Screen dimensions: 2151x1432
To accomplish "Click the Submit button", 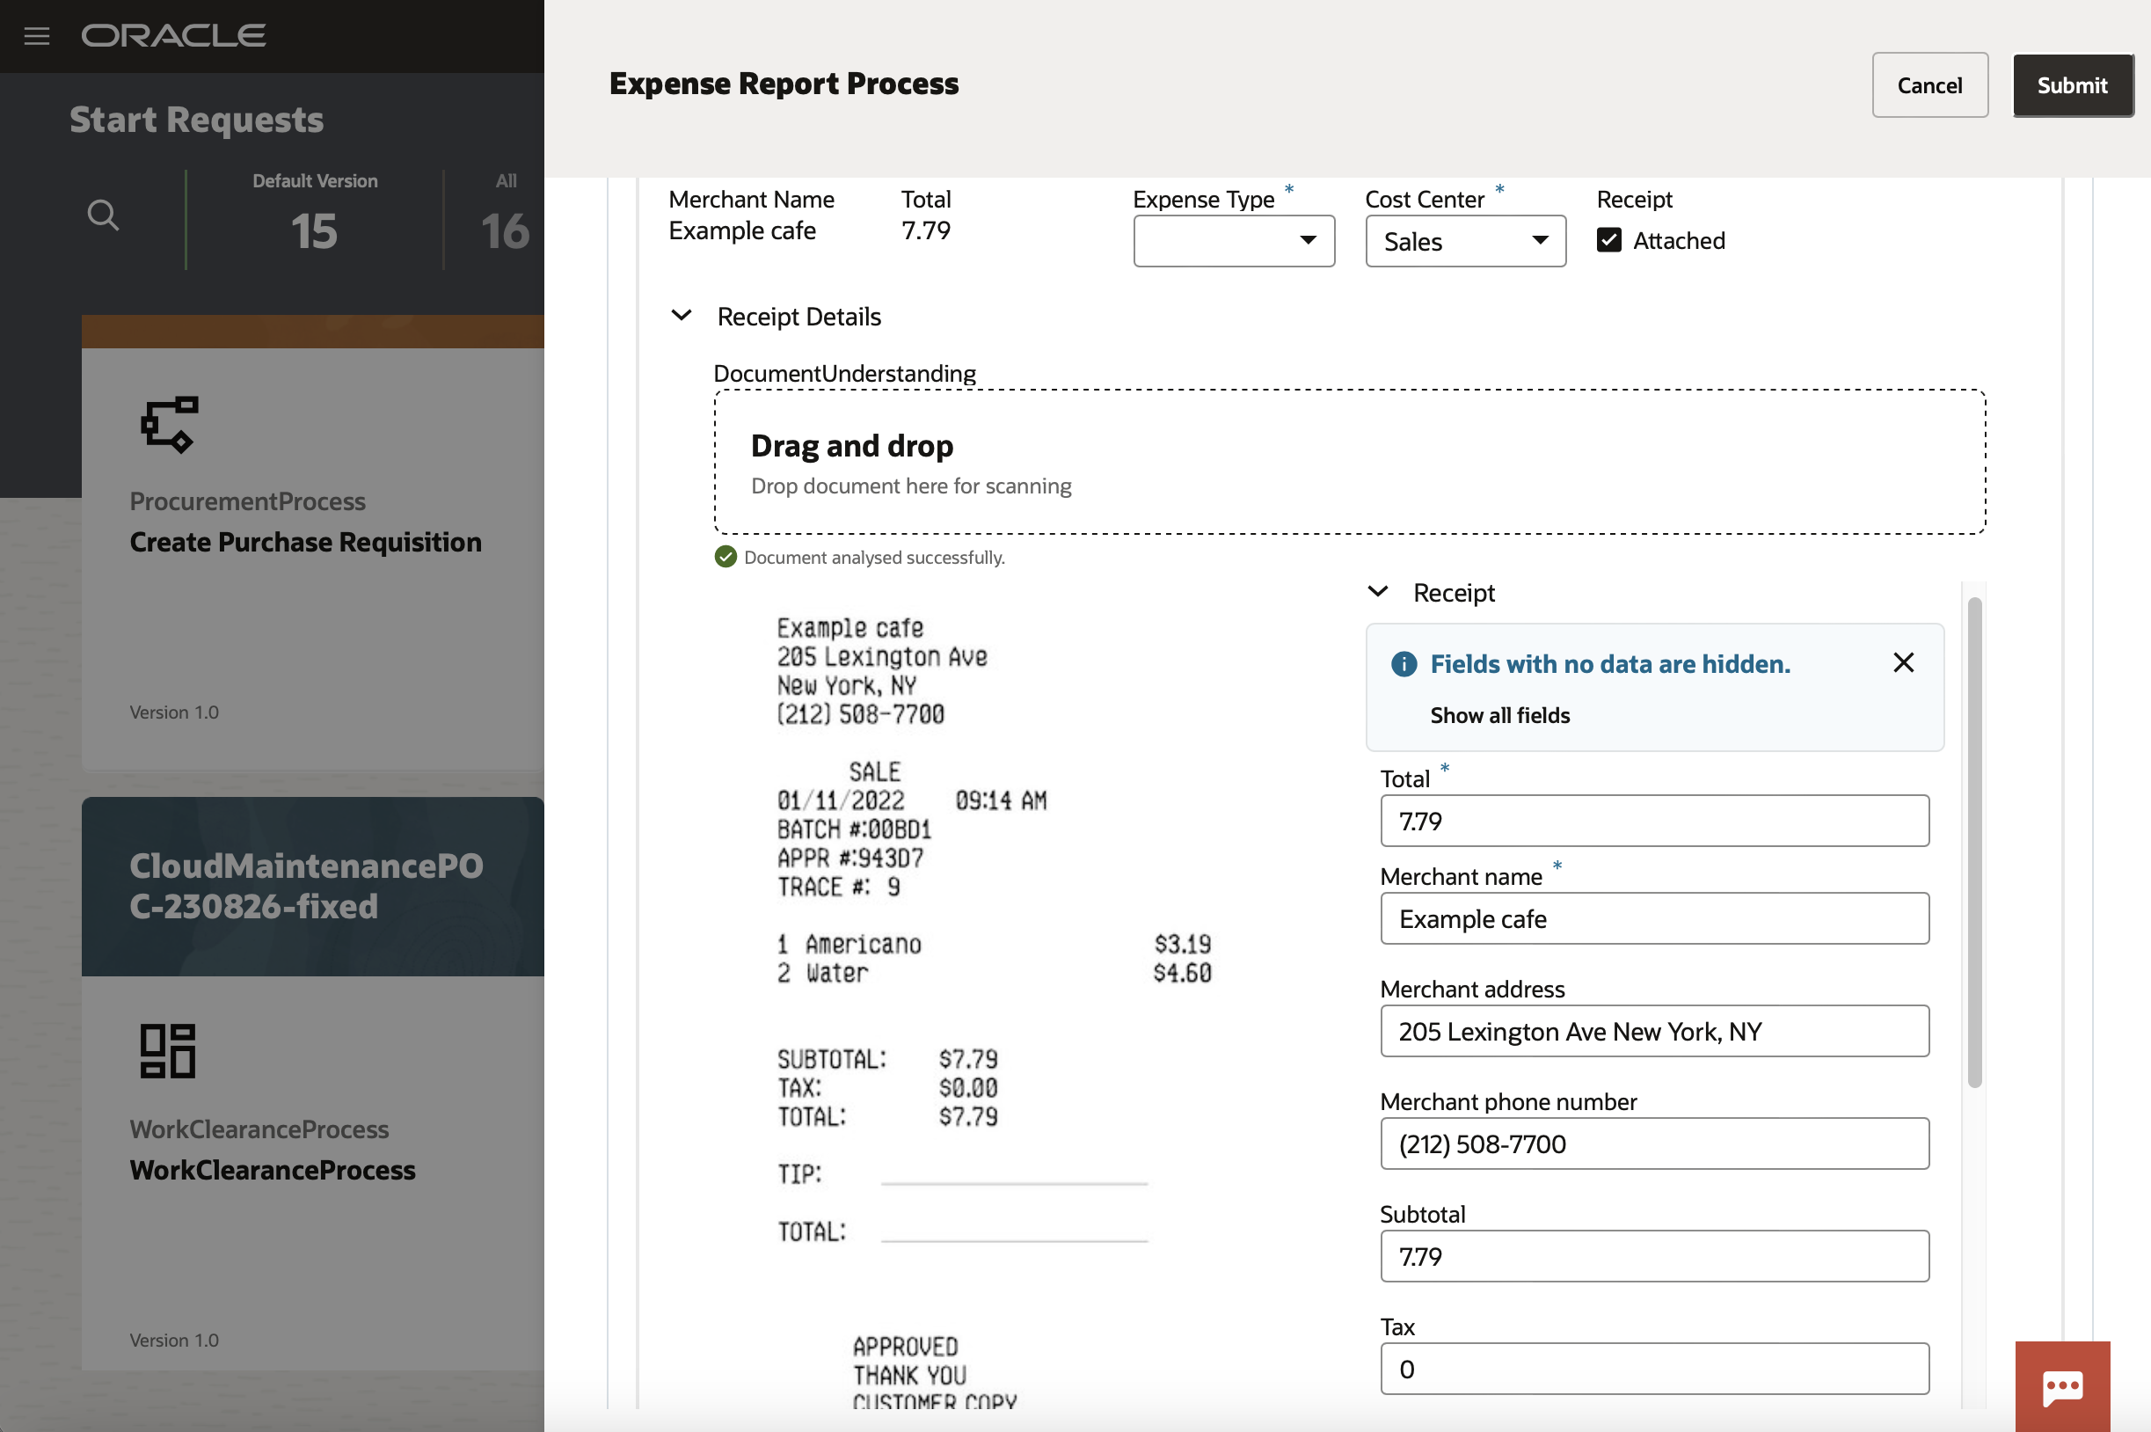I will pos(2073,85).
